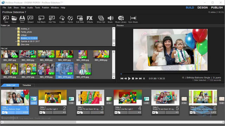Click the New show toolbar icon
This screenshot has width=225, height=126.
6,19
